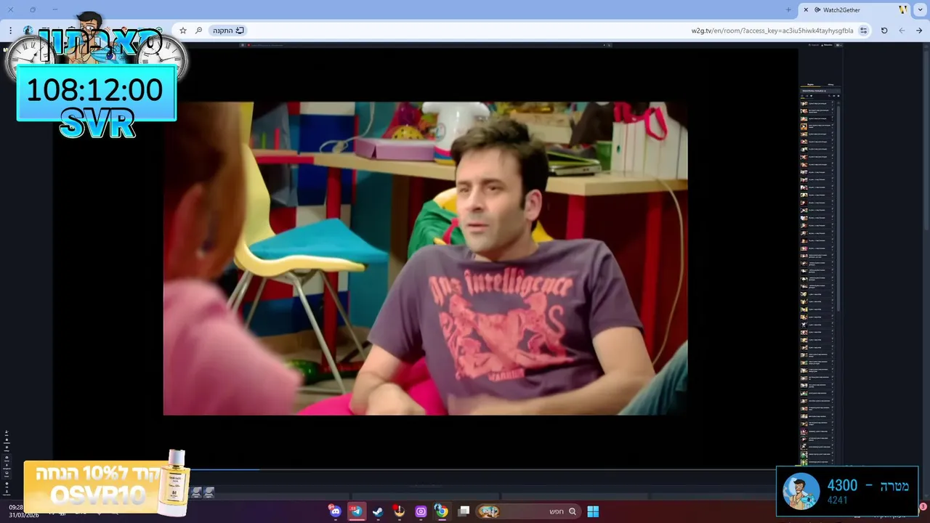Viewport: 930px width, 523px height.
Task: Select the first playlist video thumbnail
Action: click(804, 103)
